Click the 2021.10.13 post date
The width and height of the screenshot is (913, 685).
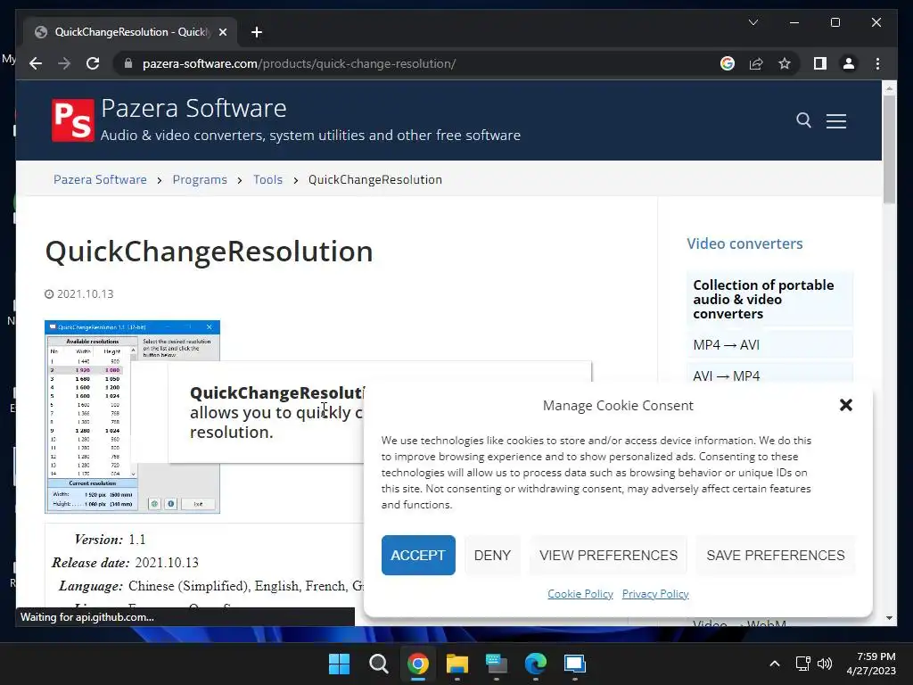85,294
